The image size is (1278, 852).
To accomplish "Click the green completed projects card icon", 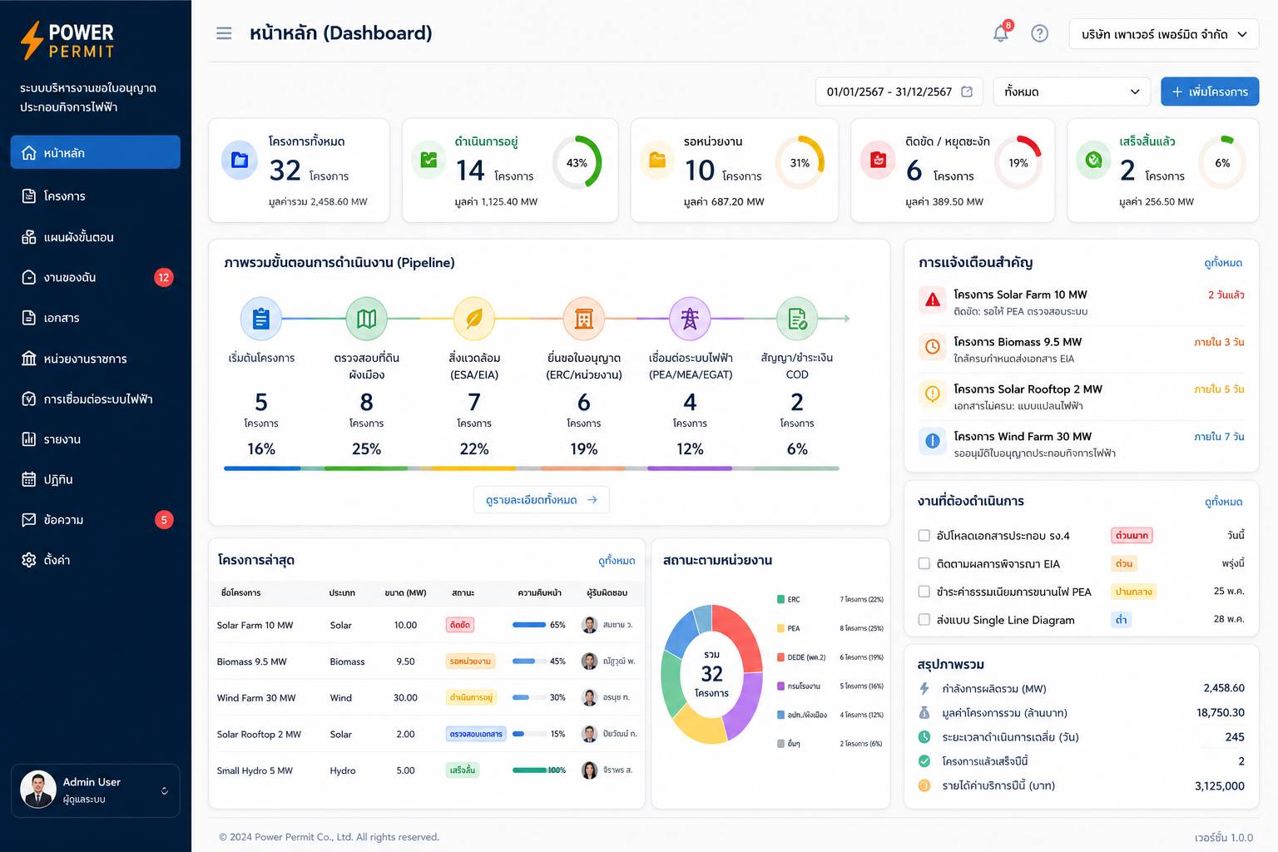I will pyautogui.click(x=1093, y=160).
